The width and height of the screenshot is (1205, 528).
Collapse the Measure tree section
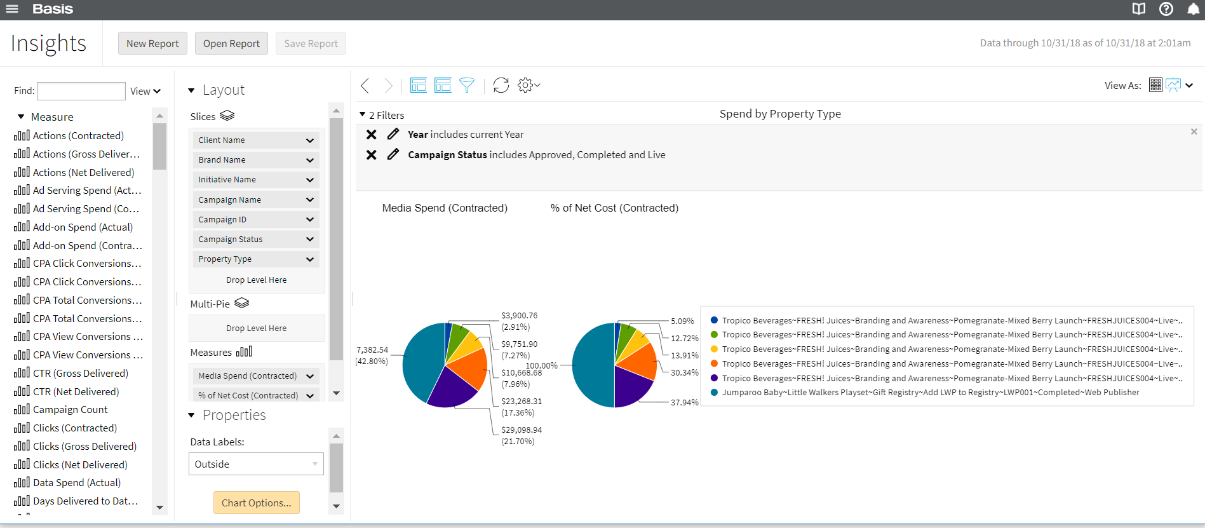click(21, 117)
